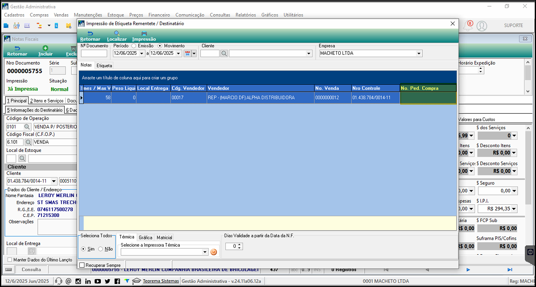The height and width of the screenshot is (287, 536).
Task: Open the Cliente 01.438.784/0014-11 dropdown in Notas Fiscais
Action: pos(54,181)
